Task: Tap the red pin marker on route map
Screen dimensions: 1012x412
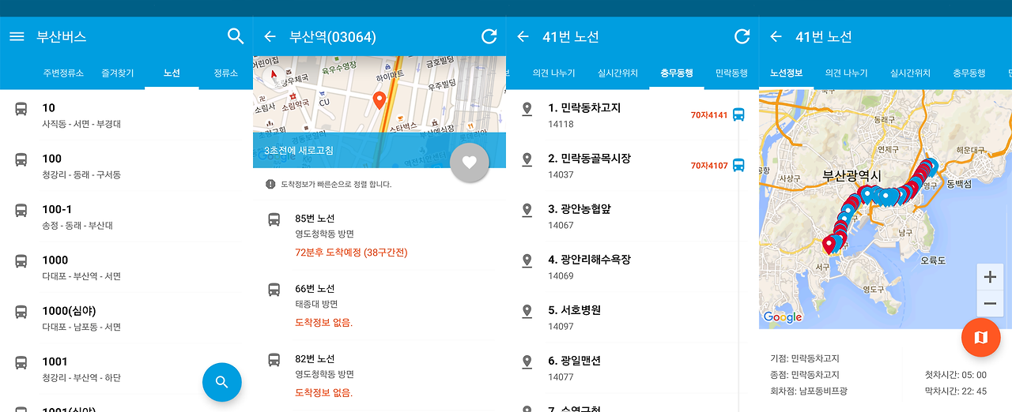Action: (829, 245)
